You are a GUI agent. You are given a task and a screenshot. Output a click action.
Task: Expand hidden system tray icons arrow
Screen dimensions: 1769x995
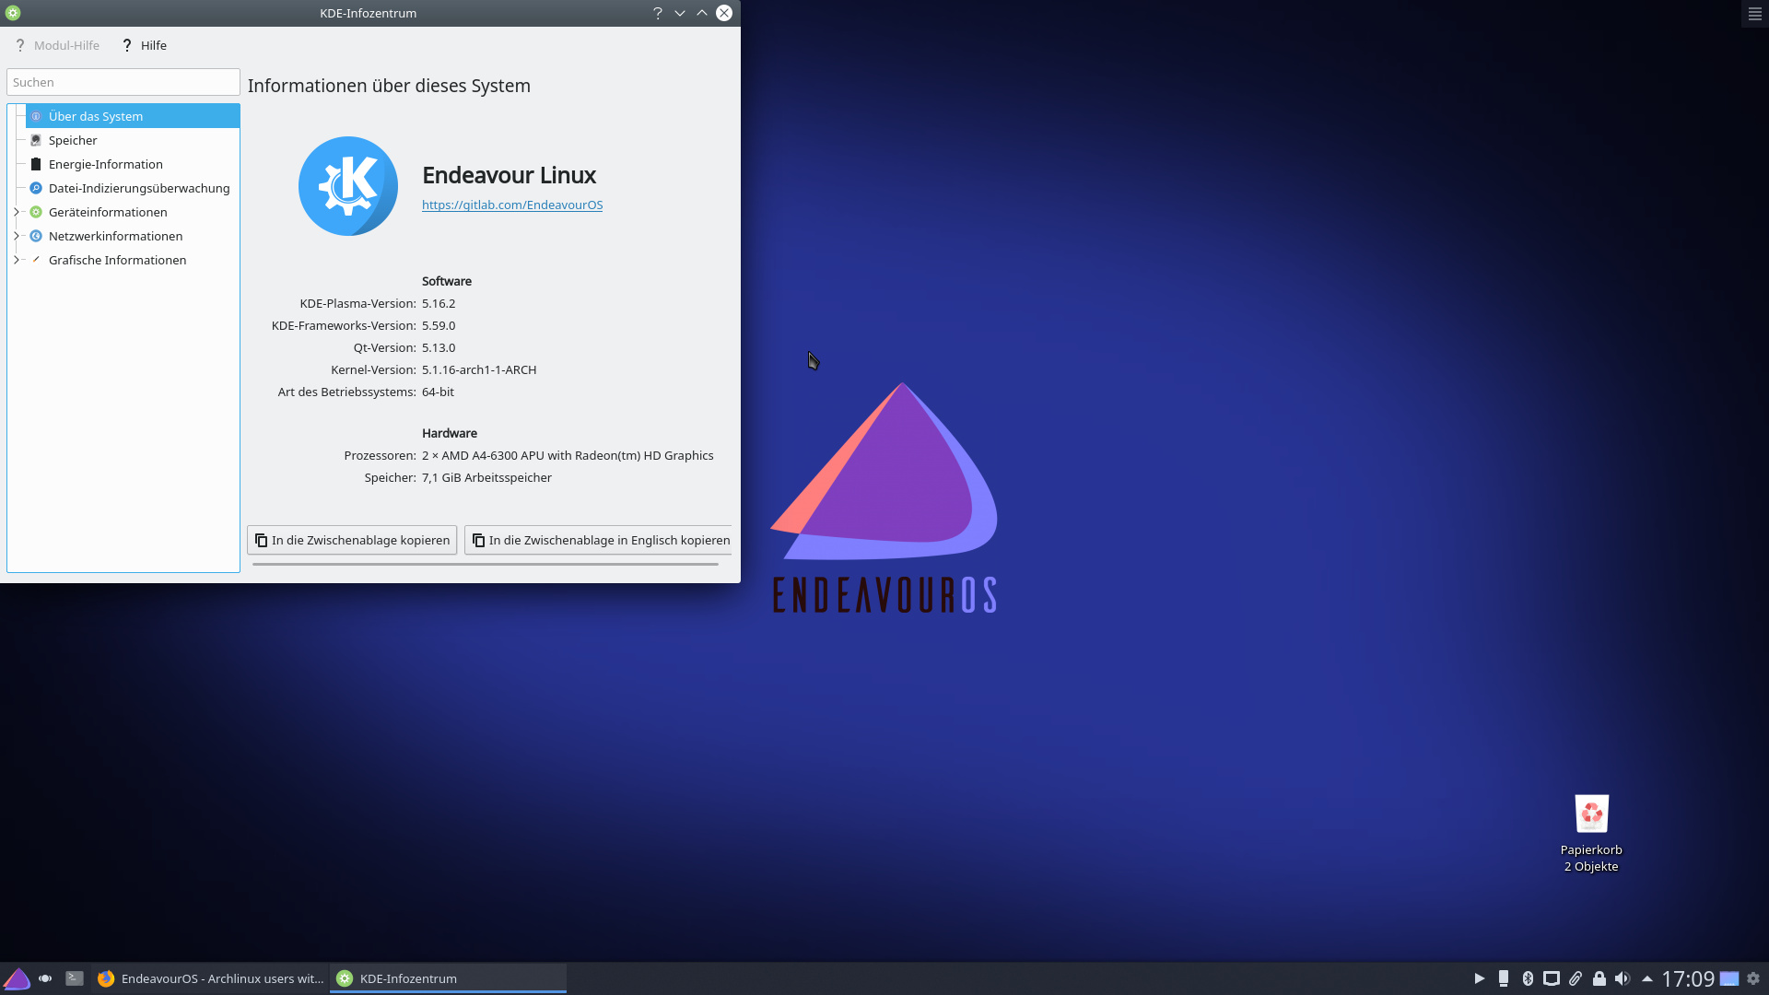pos(1647,978)
